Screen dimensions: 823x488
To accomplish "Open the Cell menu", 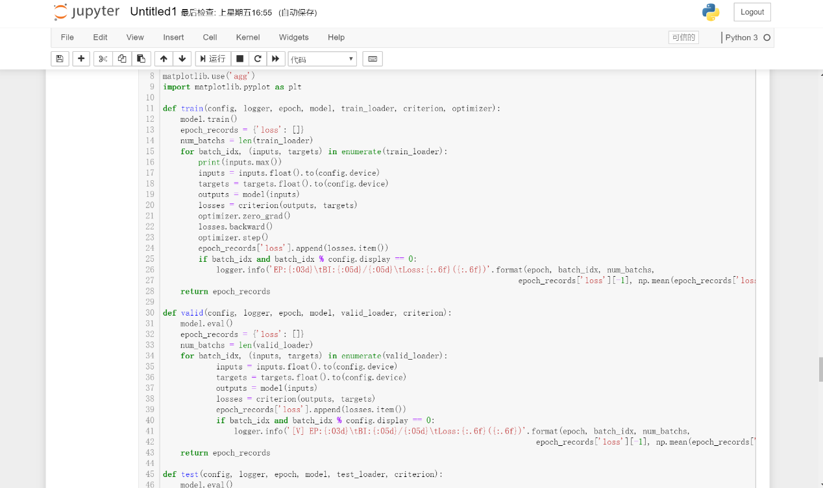I will (x=210, y=38).
